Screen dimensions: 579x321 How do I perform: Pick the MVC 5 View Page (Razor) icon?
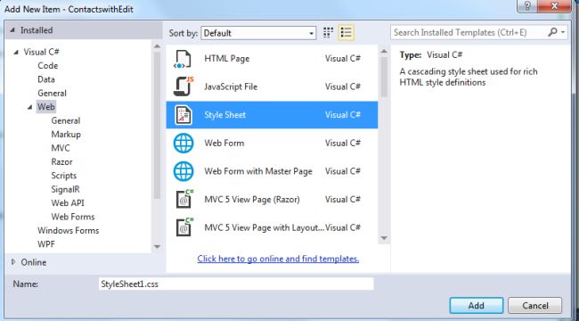(184, 200)
